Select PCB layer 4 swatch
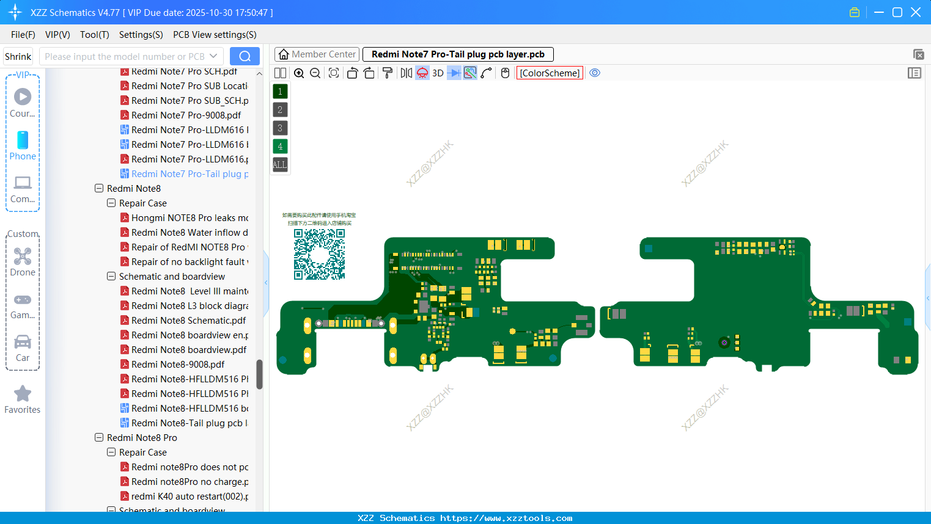 pyautogui.click(x=279, y=146)
